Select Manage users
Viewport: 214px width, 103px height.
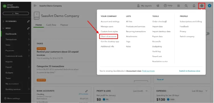click(x=107, y=27)
